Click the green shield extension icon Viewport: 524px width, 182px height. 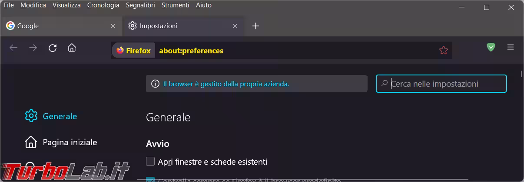coord(491,47)
